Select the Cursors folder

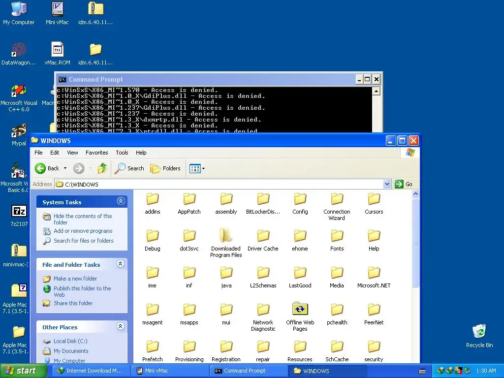[374, 203]
